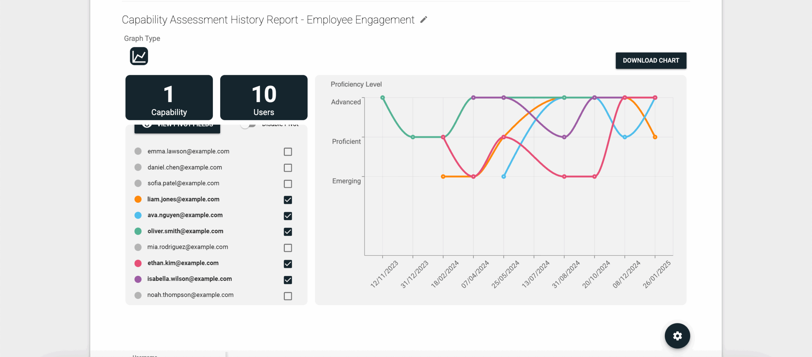Click the pink legend dot for ethan.kim

tap(138, 263)
